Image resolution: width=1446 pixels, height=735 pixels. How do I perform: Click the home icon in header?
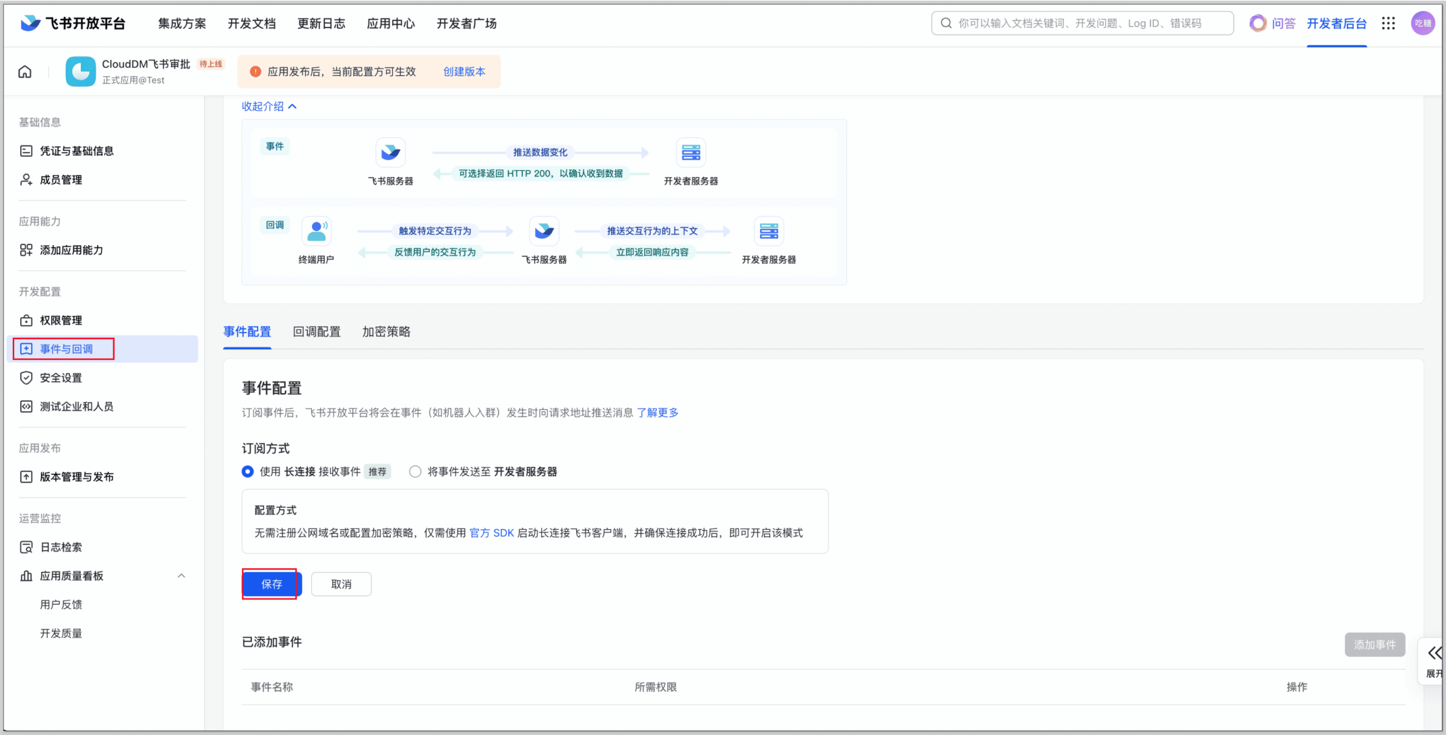(x=25, y=71)
